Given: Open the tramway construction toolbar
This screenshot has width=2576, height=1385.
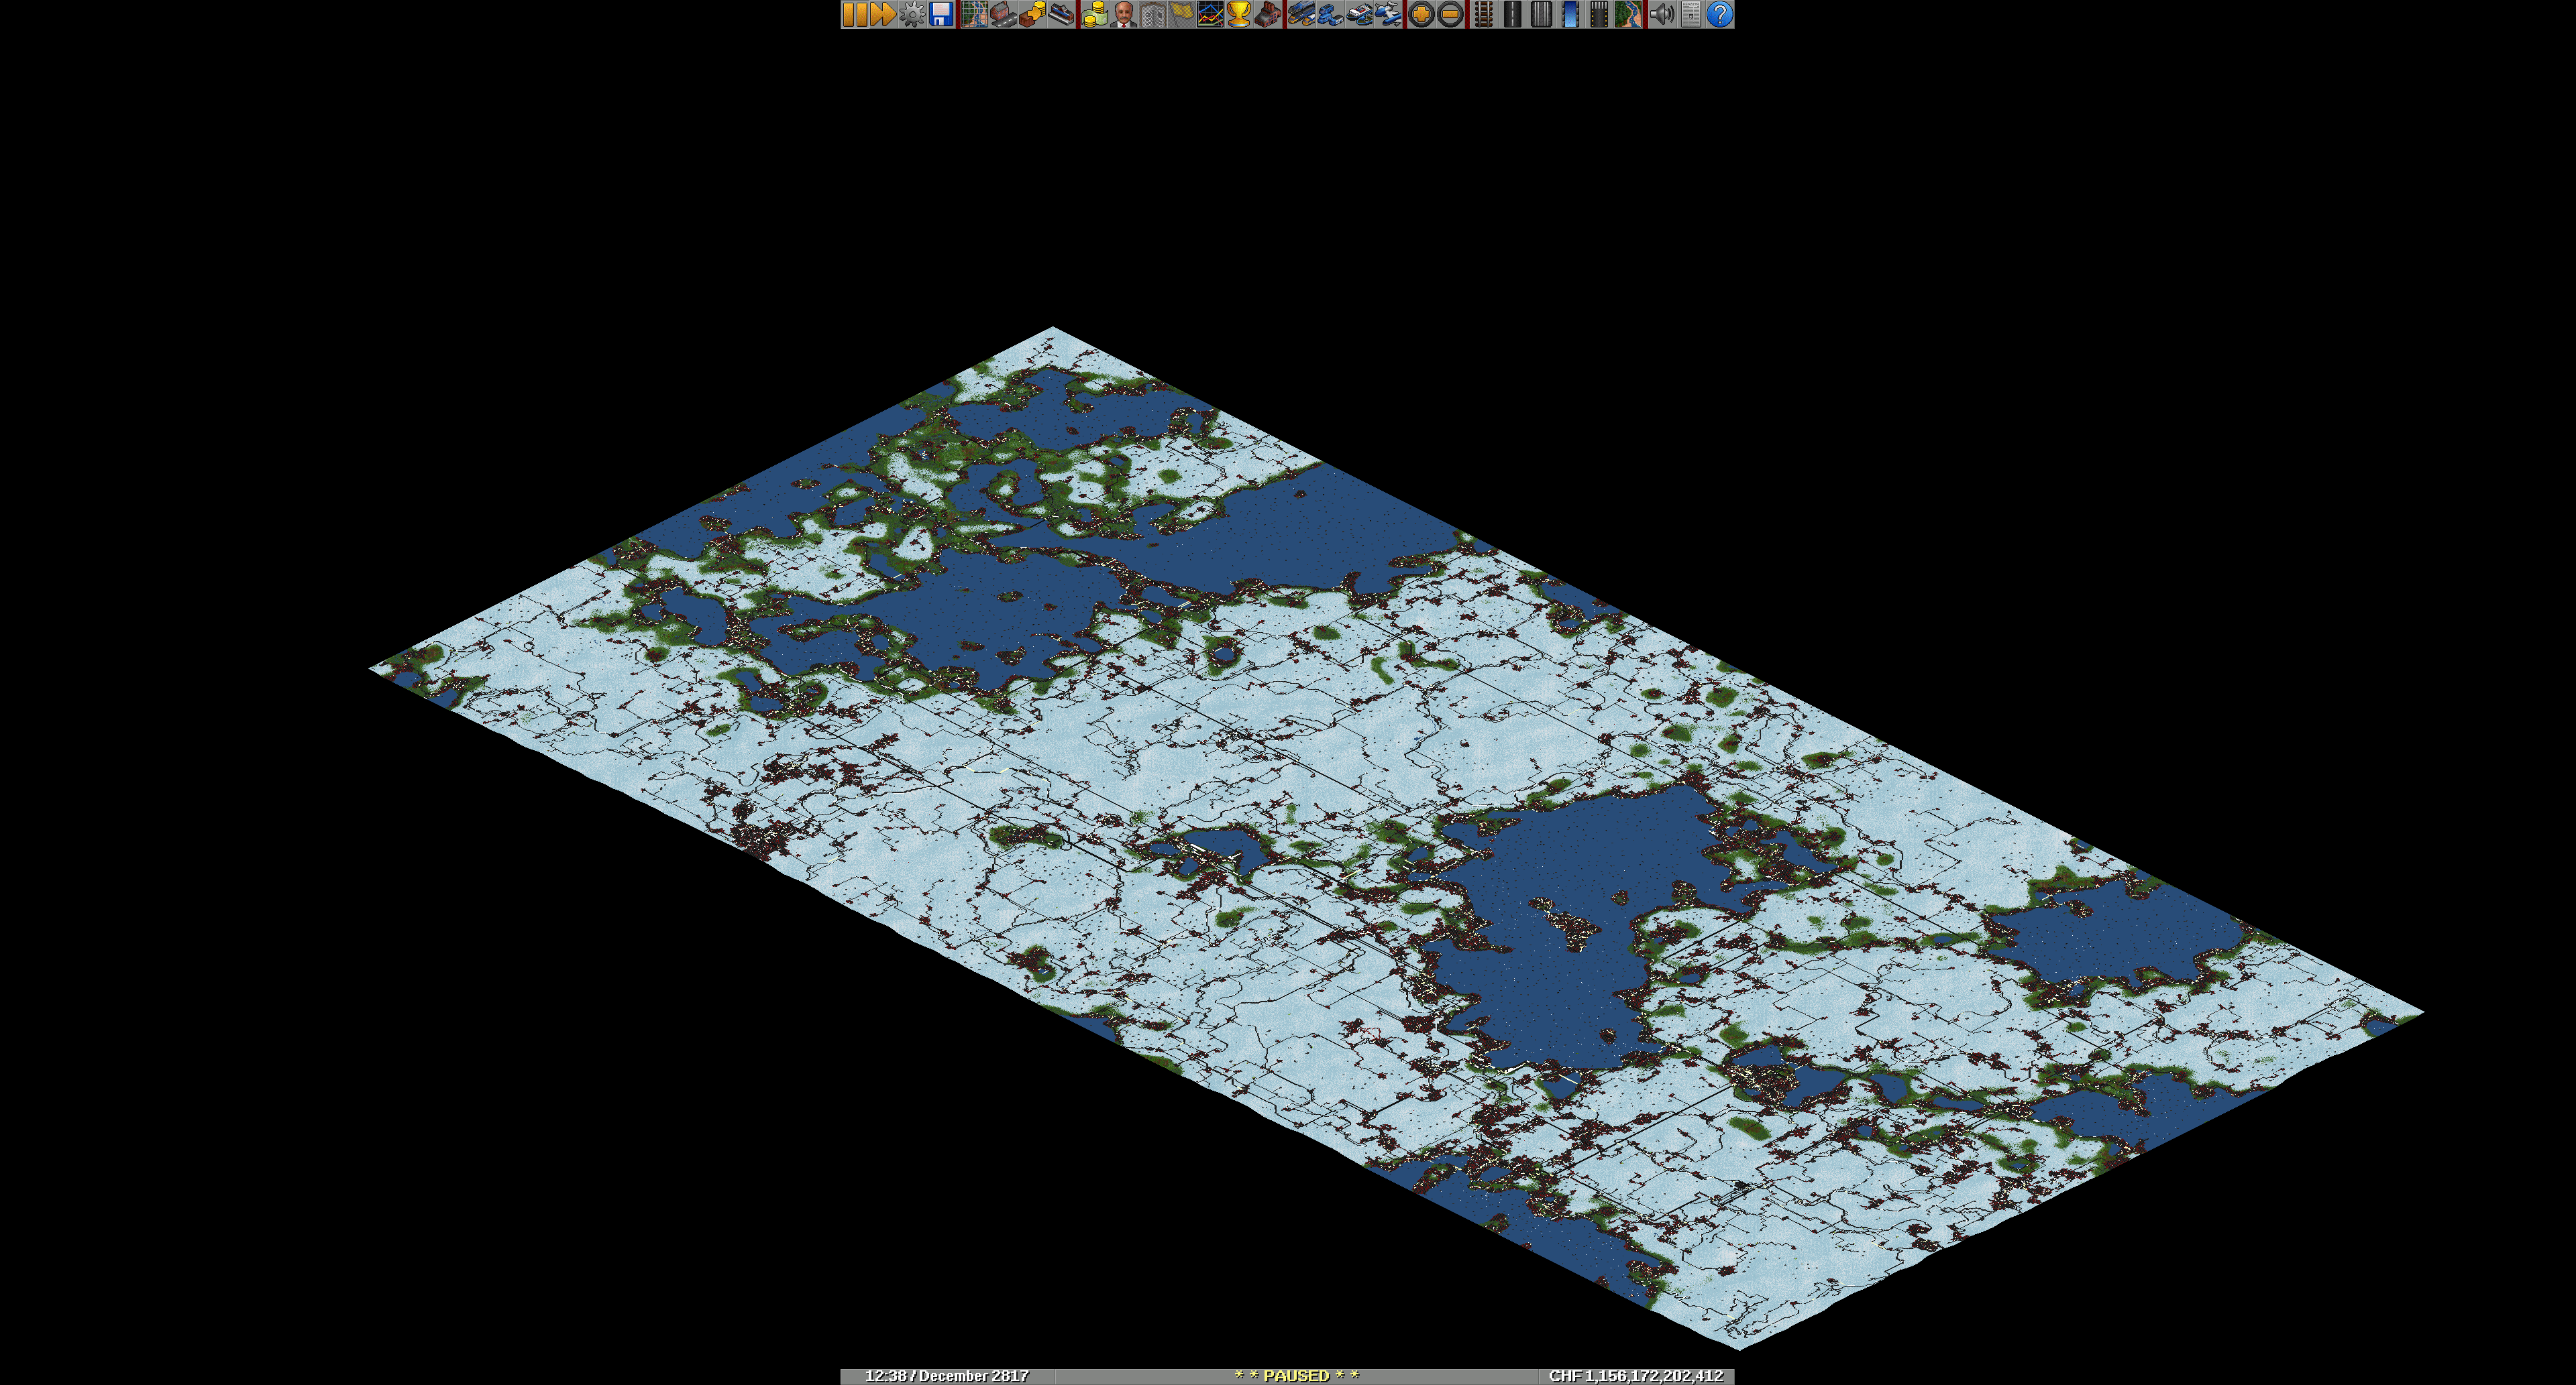Looking at the screenshot, I should tap(1542, 14).
